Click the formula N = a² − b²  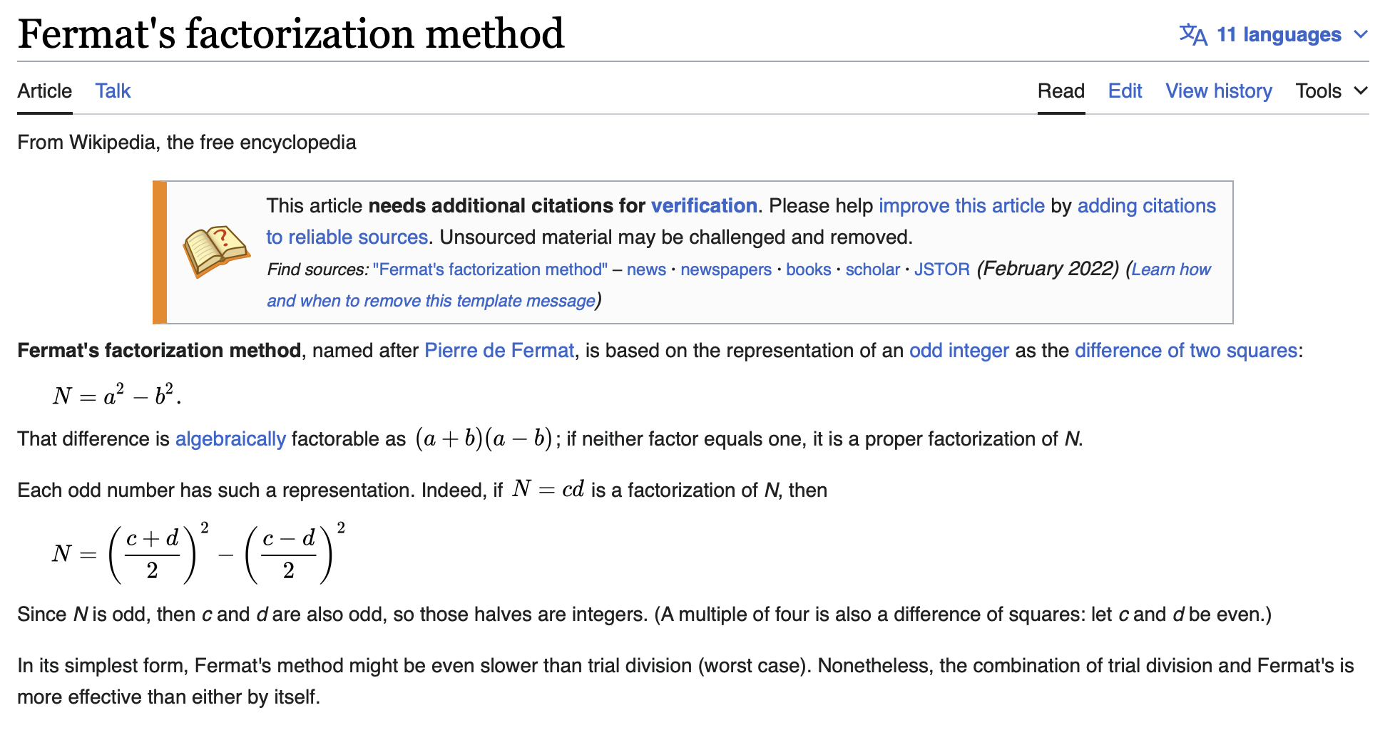116,394
